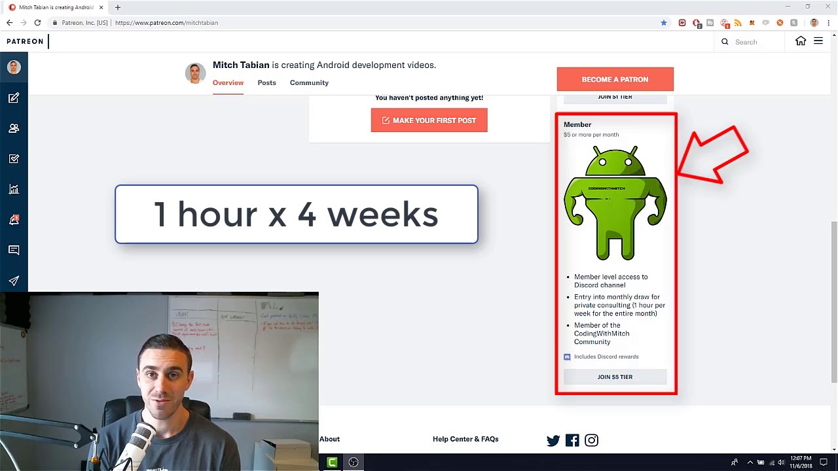
Task: Open the Facebook link in footer
Action: tap(572, 440)
